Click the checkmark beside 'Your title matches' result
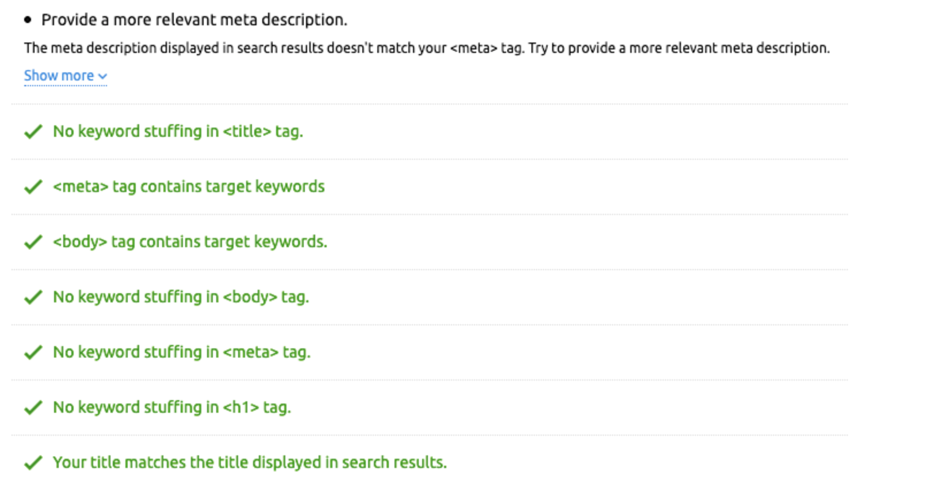This screenshot has width=926, height=499. tap(33, 463)
